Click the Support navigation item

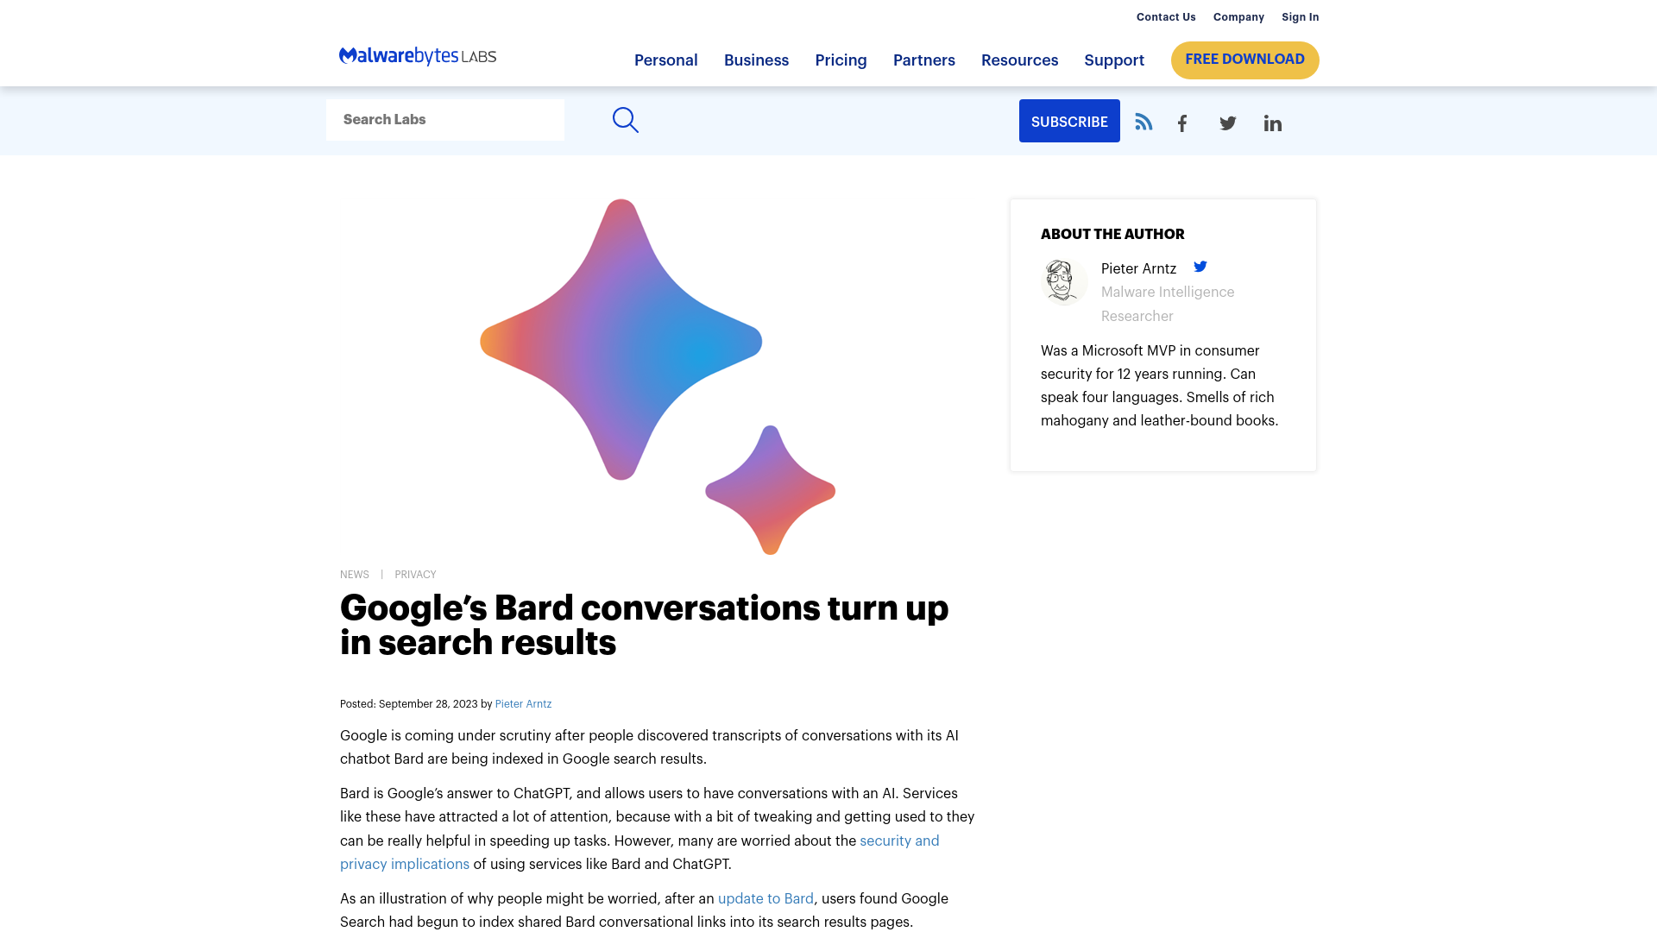[1114, 60]
